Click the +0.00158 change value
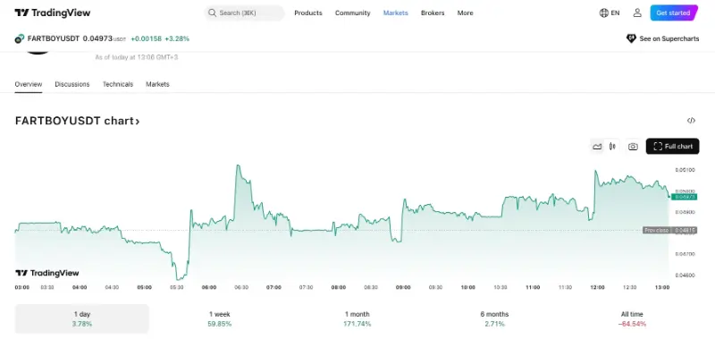 point(146,38)
